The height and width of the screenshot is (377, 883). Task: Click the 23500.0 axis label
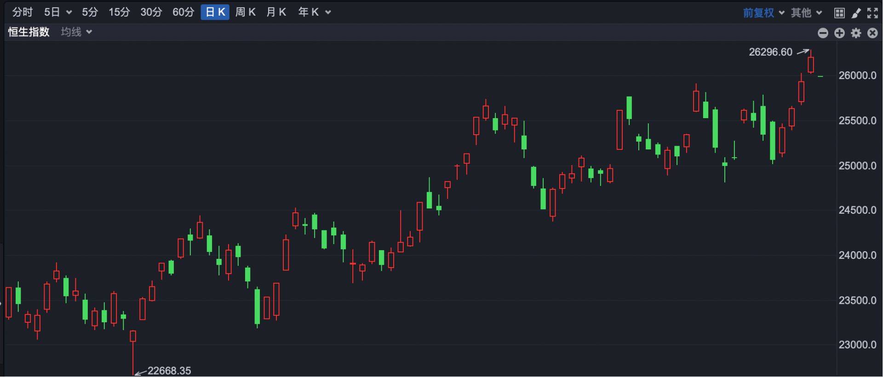pos(857,300)
